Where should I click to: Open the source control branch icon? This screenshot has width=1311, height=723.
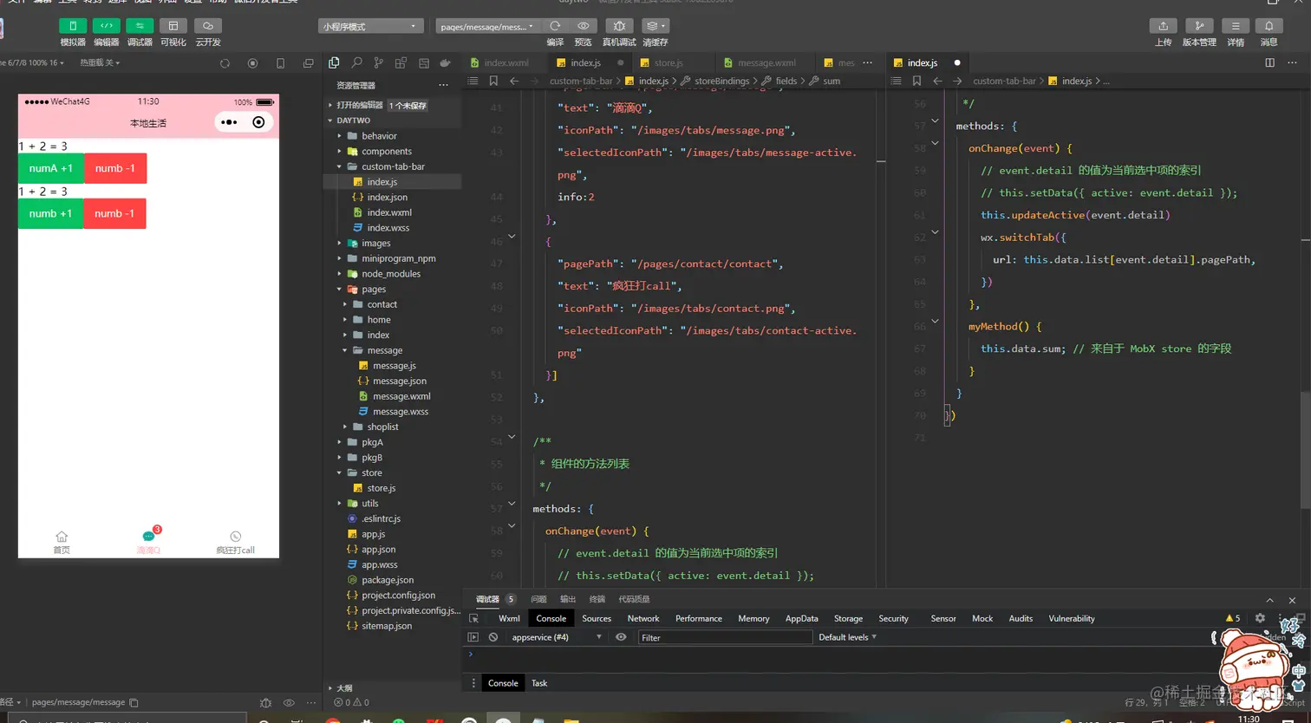[x=378, y=63]
